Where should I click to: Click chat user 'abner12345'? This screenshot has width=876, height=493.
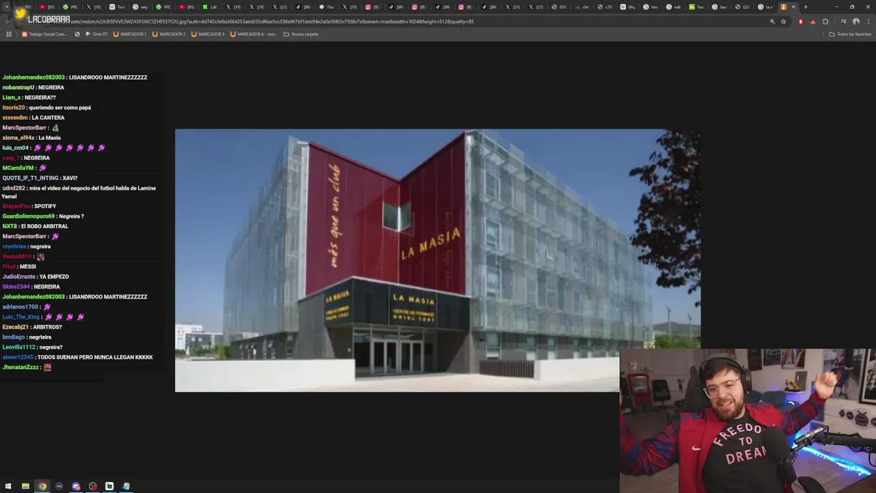18,357
